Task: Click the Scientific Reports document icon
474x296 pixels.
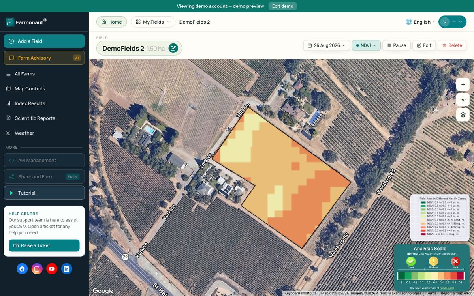Action: [x=8, y=118]
